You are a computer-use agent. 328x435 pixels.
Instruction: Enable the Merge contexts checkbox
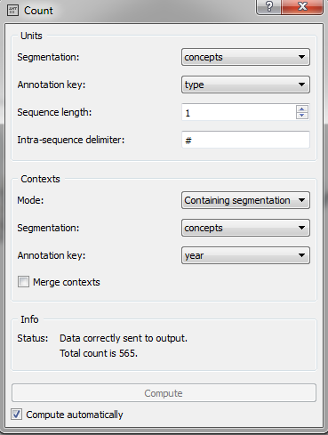pos(23,282)
